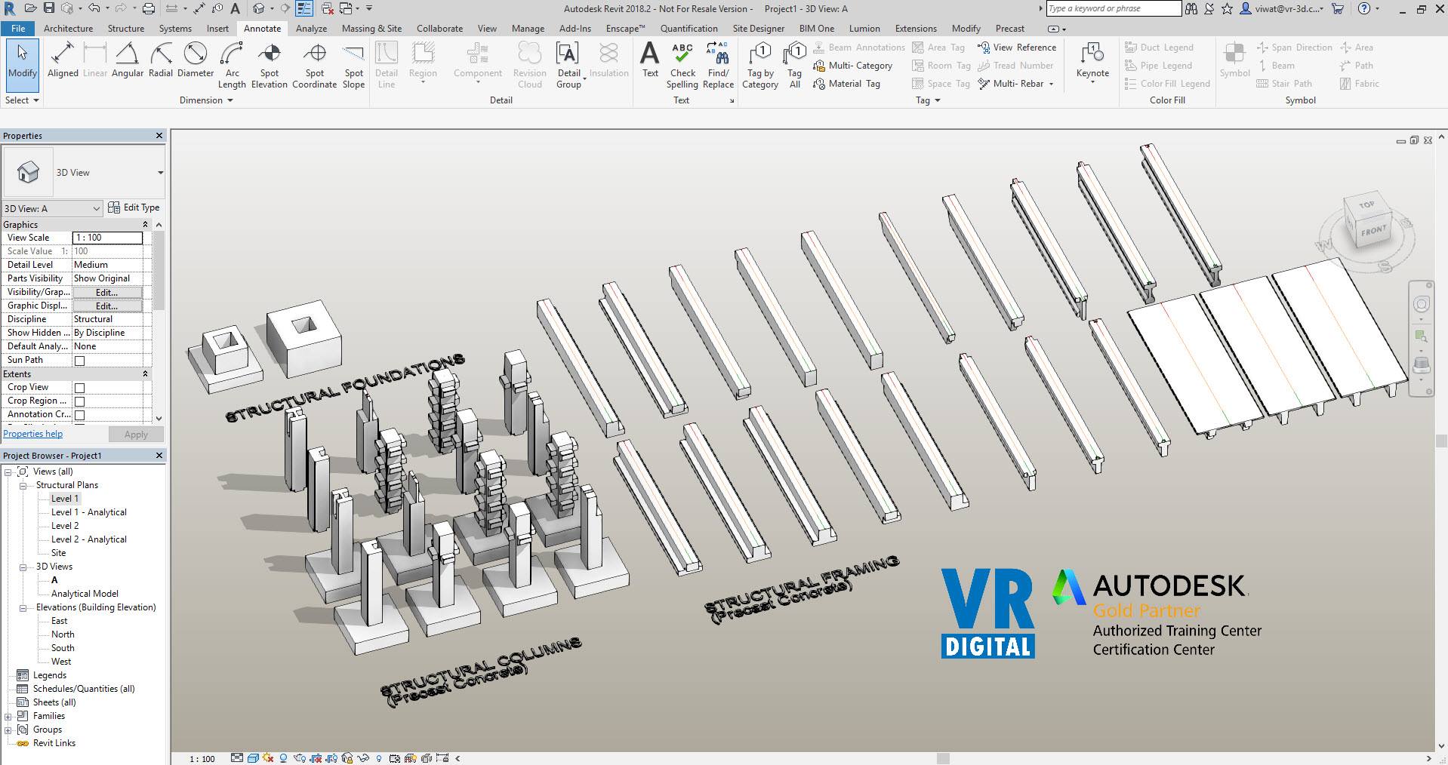Click the Tag All tool
Viewport: 1448px width, 765px height.
coord(794,66)
